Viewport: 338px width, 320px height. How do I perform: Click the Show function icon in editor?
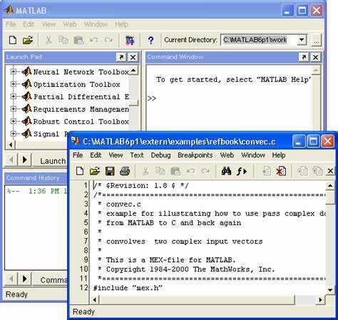click(242, 171)
